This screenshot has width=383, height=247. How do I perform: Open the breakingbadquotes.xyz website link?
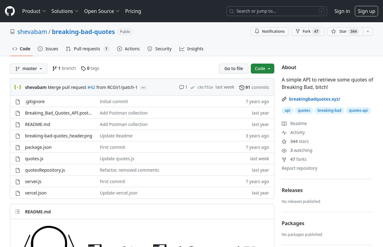pyautogui.click(x=314, y=99)
